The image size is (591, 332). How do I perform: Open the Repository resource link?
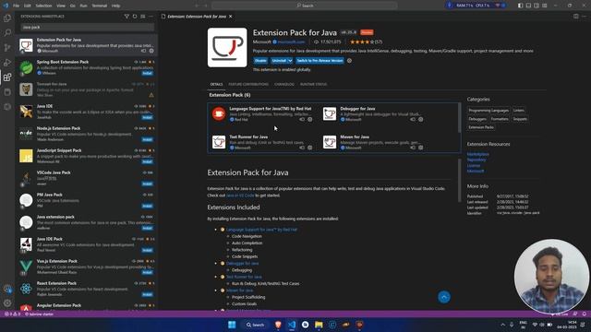476,160
